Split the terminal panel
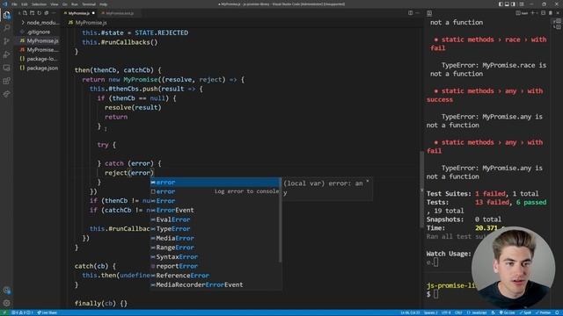 (543, 13)
